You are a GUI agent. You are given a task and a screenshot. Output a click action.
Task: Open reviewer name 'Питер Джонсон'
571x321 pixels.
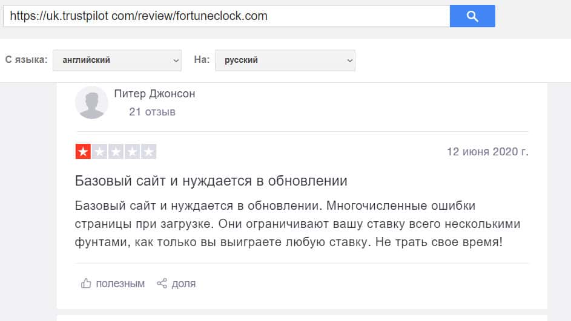tap(154, 94)
